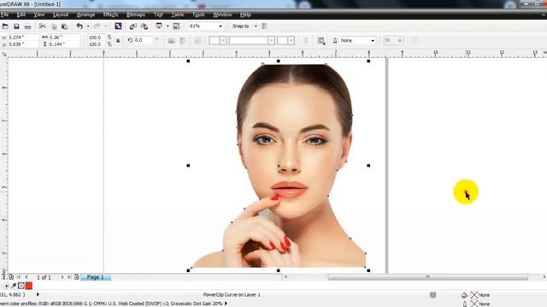Click the '1 of 1' page counter text

click(x=44, y=277)
